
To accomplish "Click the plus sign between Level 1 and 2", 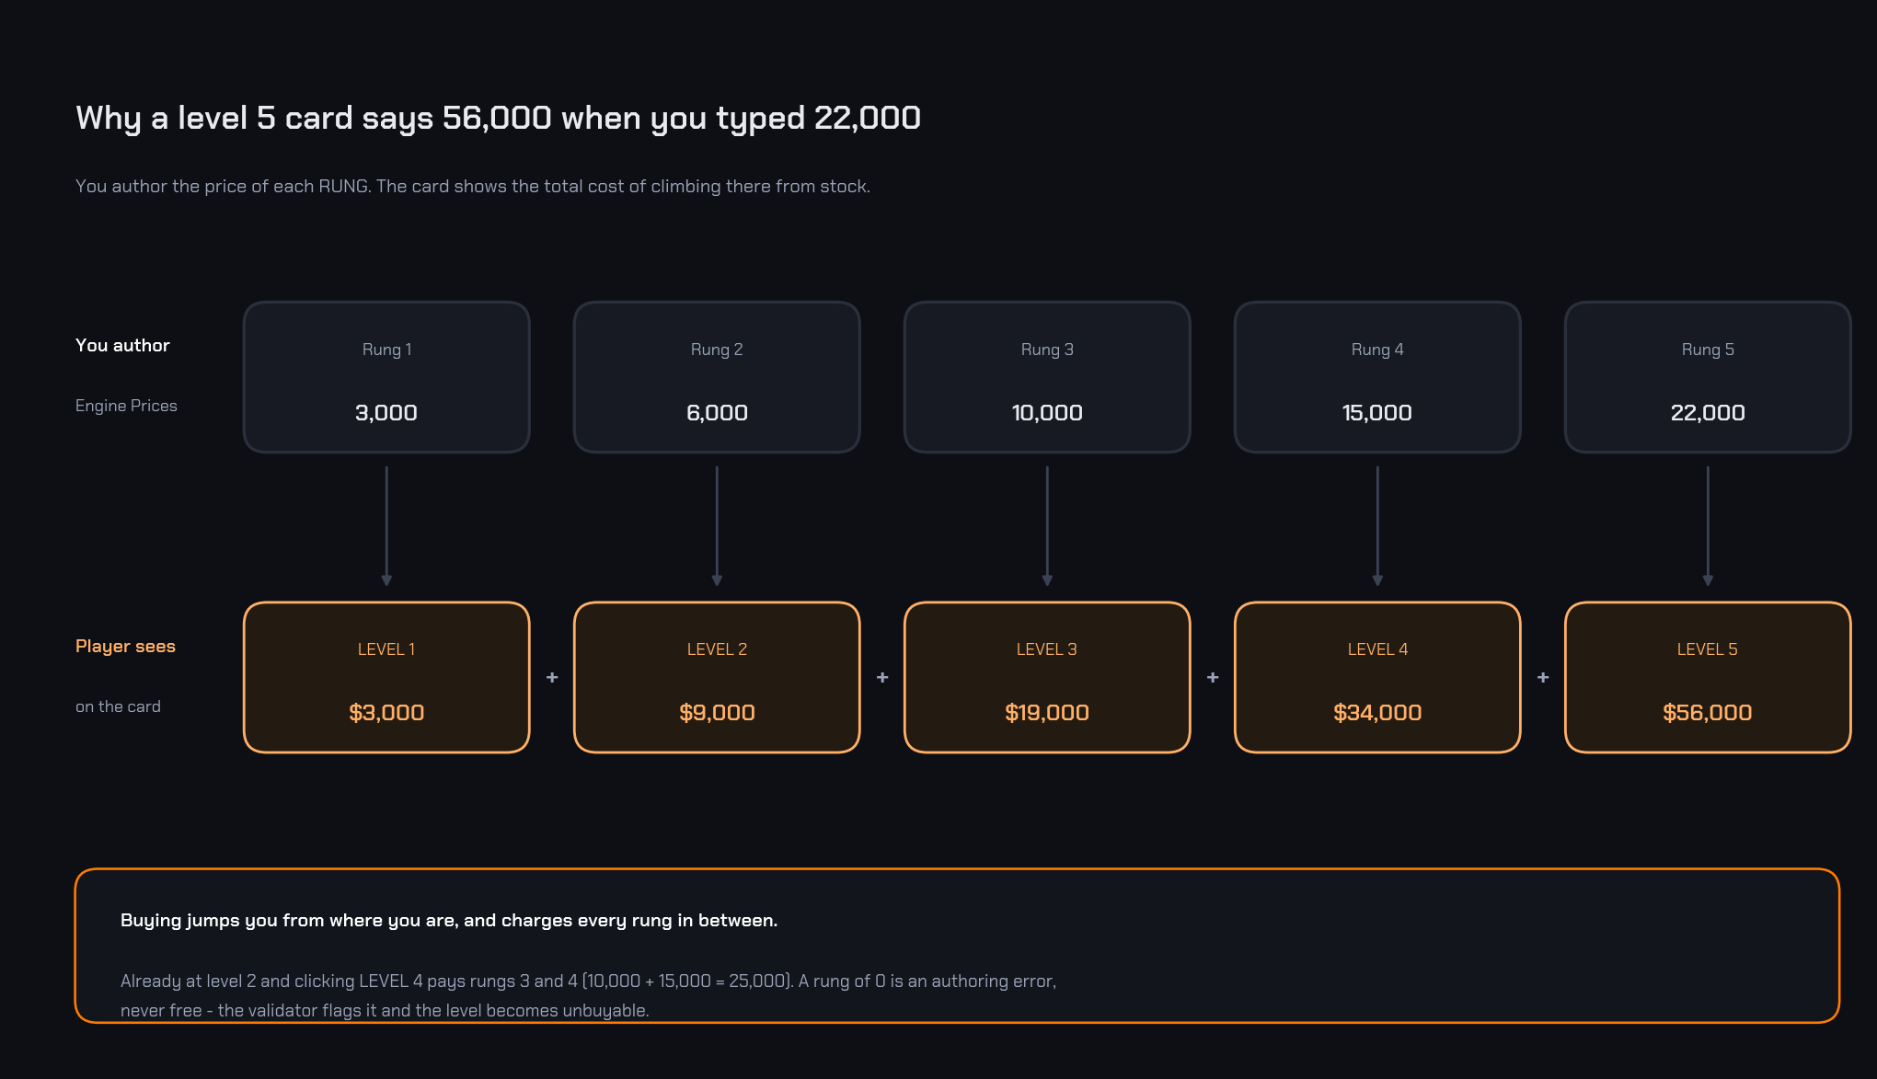I will [552, 677].
